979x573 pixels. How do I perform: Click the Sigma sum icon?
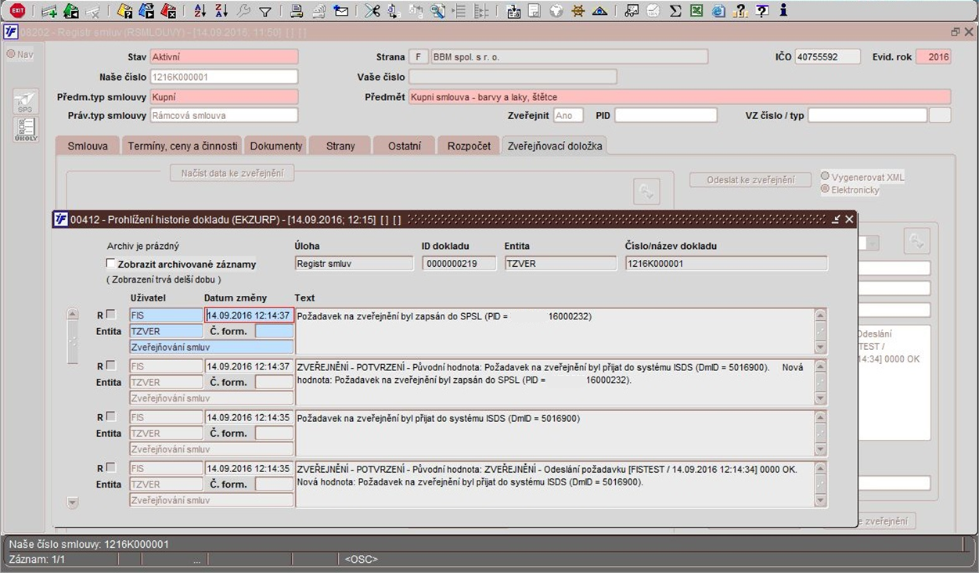click(x=675, y=11)
